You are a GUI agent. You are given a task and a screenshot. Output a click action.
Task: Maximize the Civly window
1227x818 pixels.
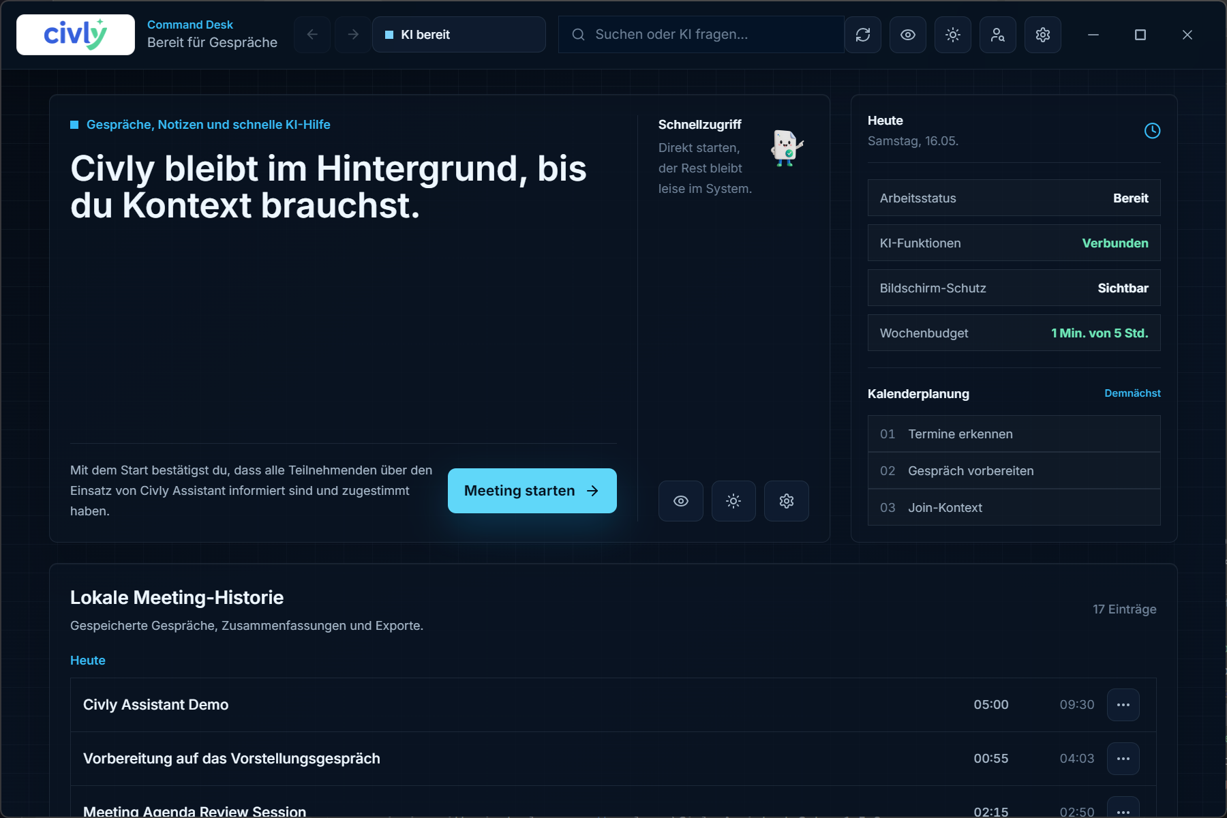[x=1140, y=35]
